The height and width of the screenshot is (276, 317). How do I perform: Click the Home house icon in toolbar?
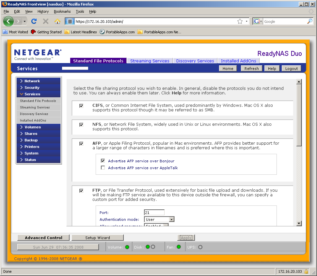[x=57, y=21]
